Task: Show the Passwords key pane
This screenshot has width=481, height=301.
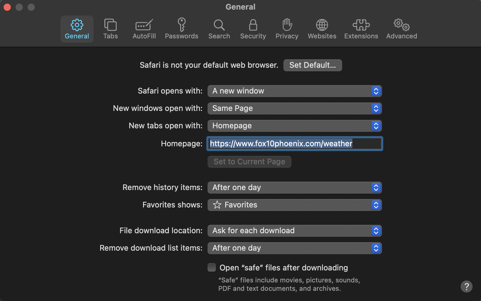Action: pyautogui.click(x=182, y=29)
